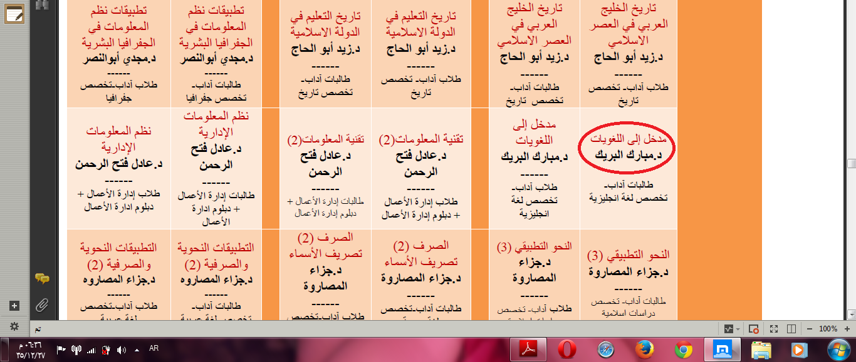Open Safari from the taskbar
Viewport: 856px width, 362px height.
tap(605, 349)
